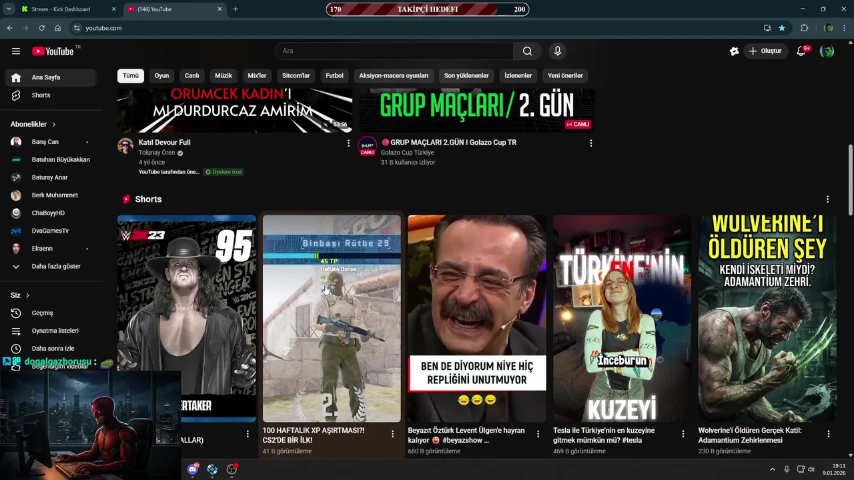Open menu for 100 HAFTALIK XP short

click(392, 433)
